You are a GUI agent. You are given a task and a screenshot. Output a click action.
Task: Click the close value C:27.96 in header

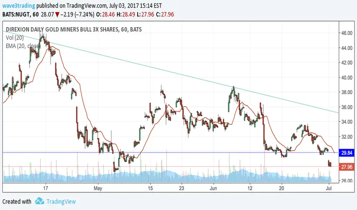[x=165, y=15]
